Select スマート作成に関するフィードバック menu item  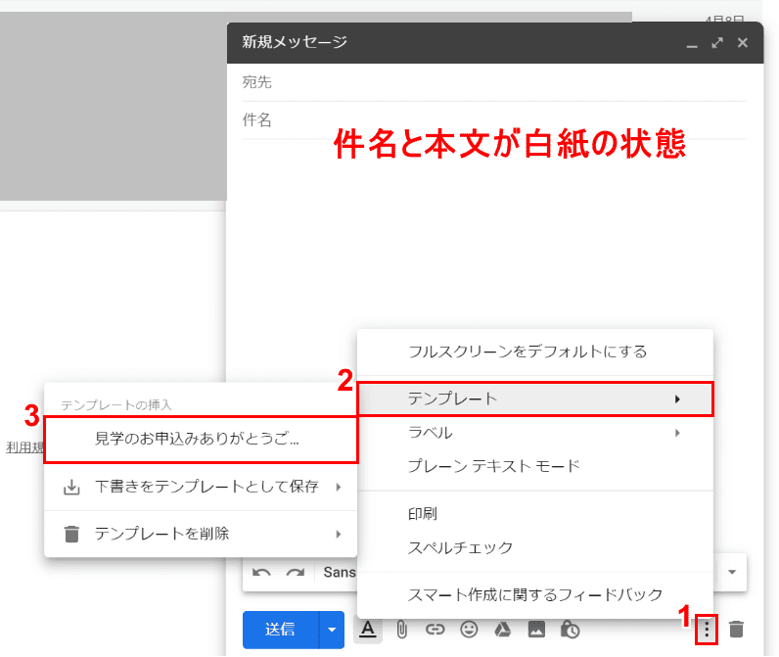[535, 595]
